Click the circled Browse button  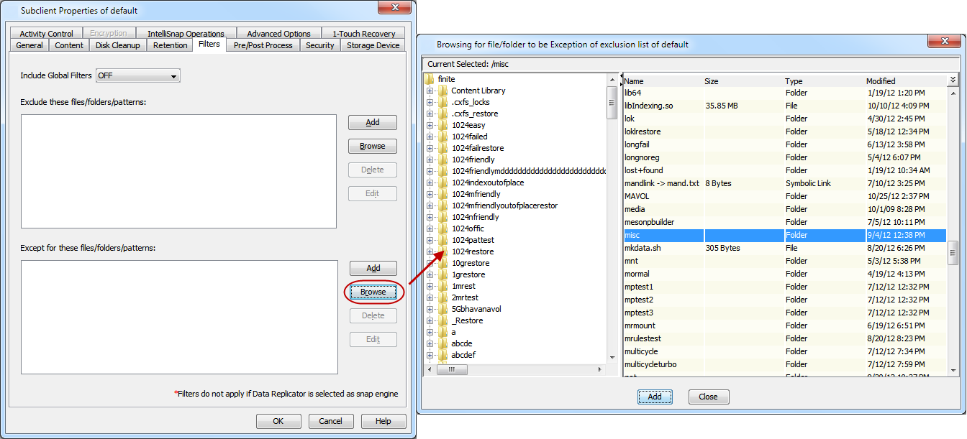tap(372, 292)
